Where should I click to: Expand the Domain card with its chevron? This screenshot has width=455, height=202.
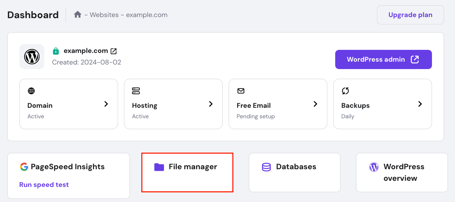[107, 104]
